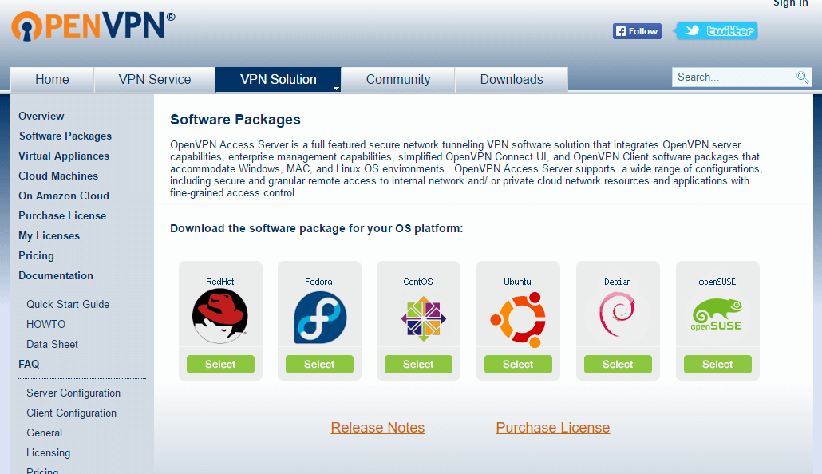
Task: Open the Data Sheet link
Action: [x=53, y=344]
